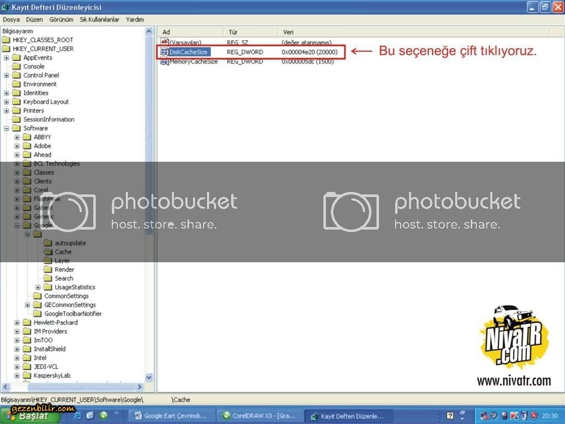Collapse the Software tree node
Screen dimensions: 565x424
[7, 128]
